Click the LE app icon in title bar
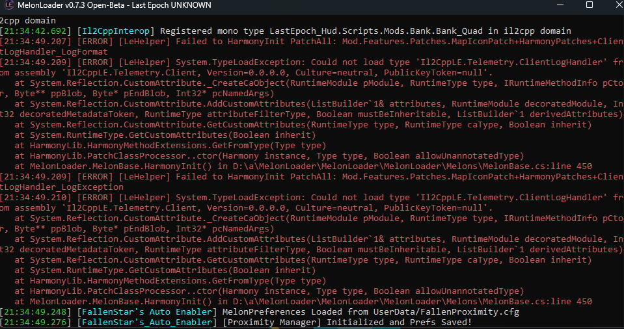This screenshot has width=624, height=329. pos(8,5)
